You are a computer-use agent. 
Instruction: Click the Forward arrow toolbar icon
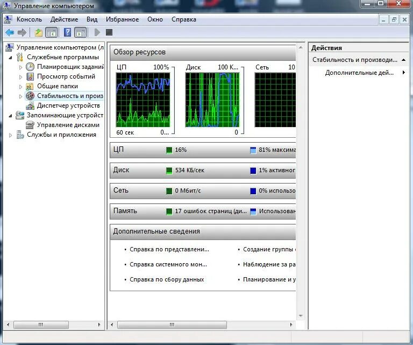[22, 33]
